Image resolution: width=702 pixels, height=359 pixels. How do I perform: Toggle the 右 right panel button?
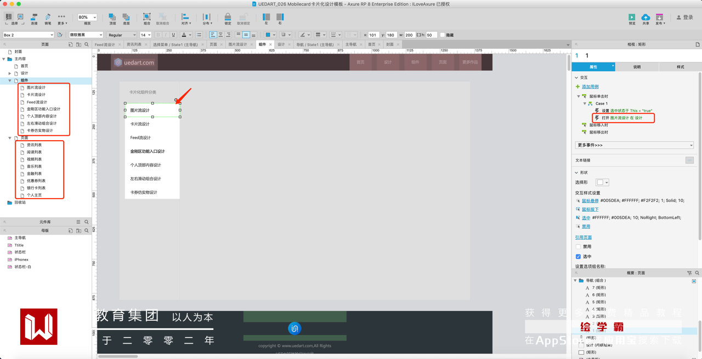[x=280, y=19]
